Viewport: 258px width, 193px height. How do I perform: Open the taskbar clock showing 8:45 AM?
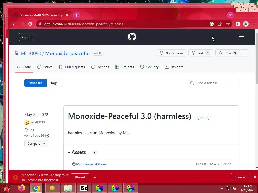(247, 188)
